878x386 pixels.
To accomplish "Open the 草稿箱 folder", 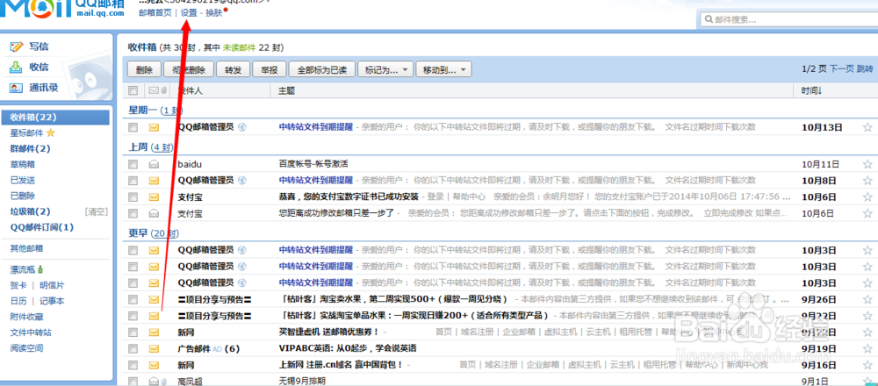I will pos(23,164).
